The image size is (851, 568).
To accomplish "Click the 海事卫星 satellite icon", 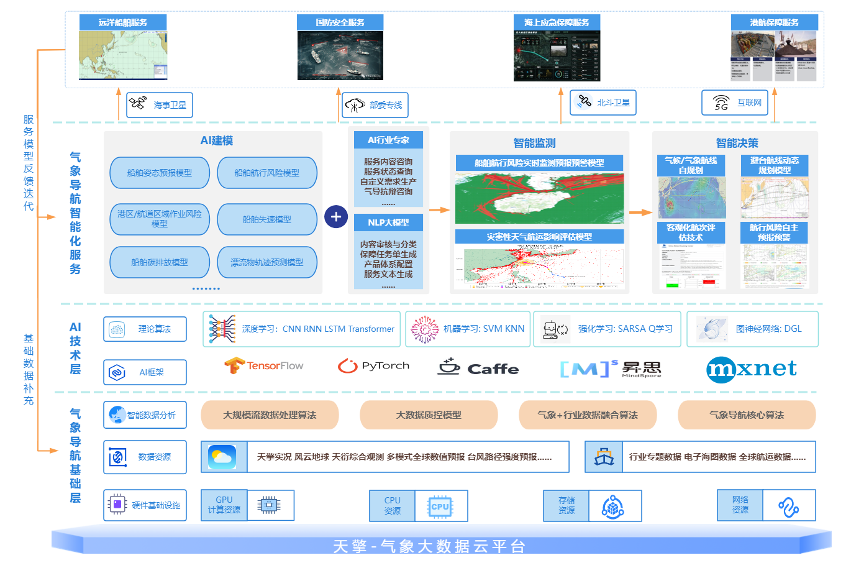I will click(x=138, y=104).
